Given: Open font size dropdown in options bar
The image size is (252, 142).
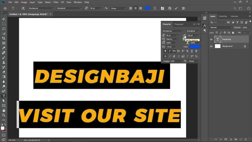Looking at the screenshot, I should pyautogui.click(x=101, y=8).
